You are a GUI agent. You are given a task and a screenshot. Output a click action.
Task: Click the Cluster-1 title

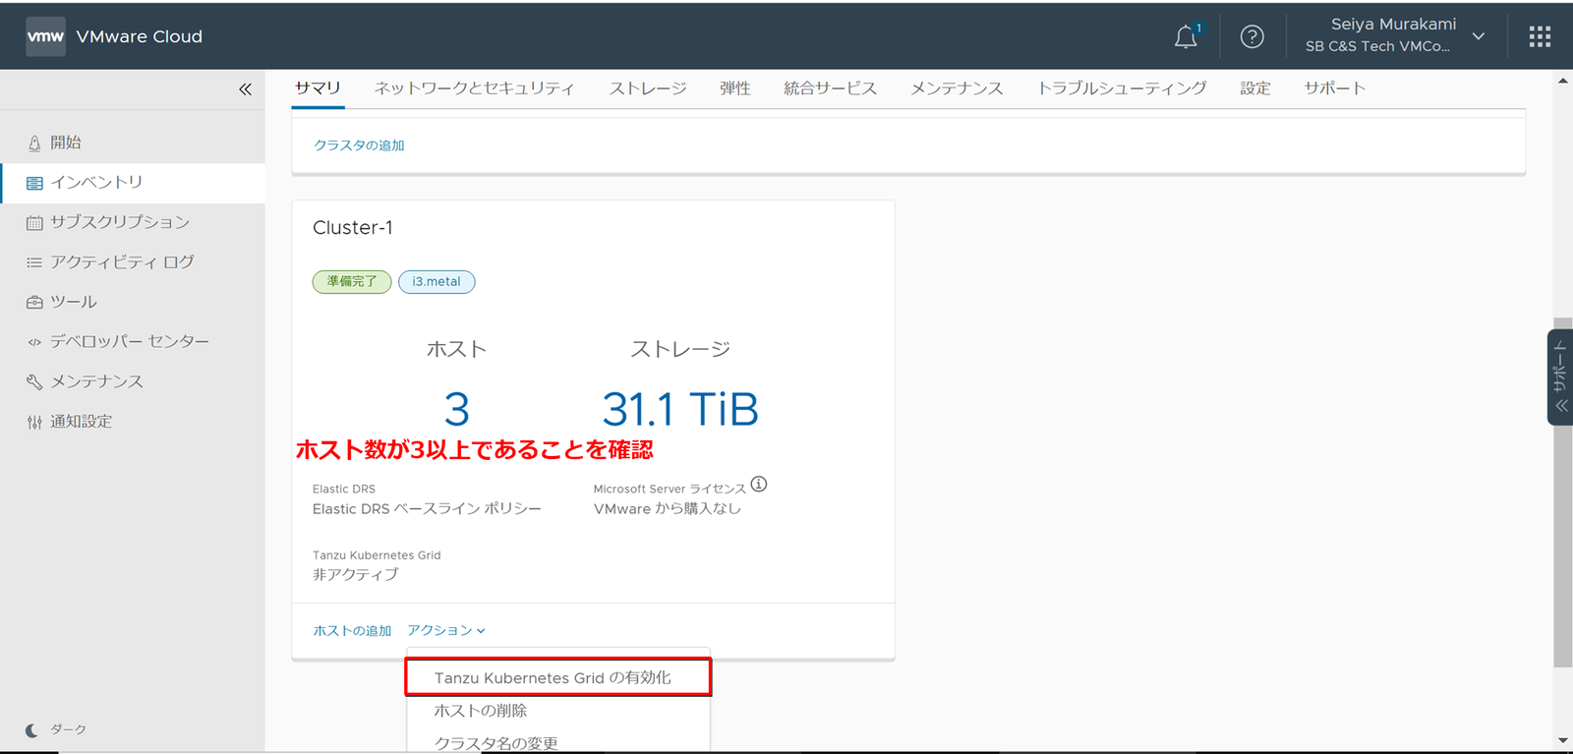(x=353, y=227)
